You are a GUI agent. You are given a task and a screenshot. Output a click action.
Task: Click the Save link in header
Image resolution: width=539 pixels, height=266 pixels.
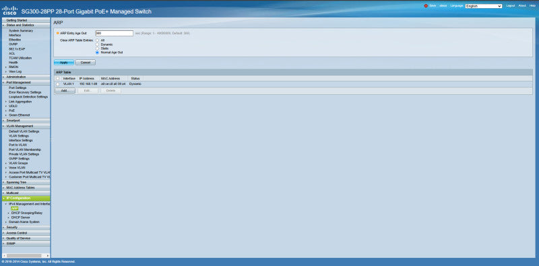[433, 6]
